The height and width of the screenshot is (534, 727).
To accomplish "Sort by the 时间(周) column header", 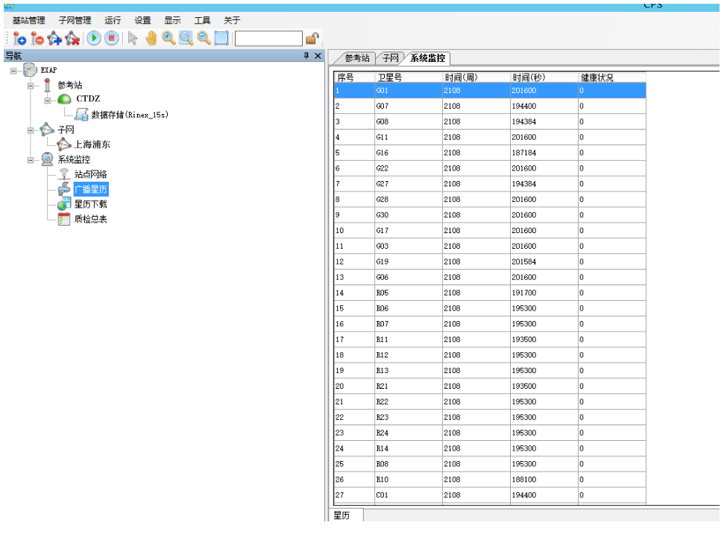I will pyautogui.click(x=476, y=77).
